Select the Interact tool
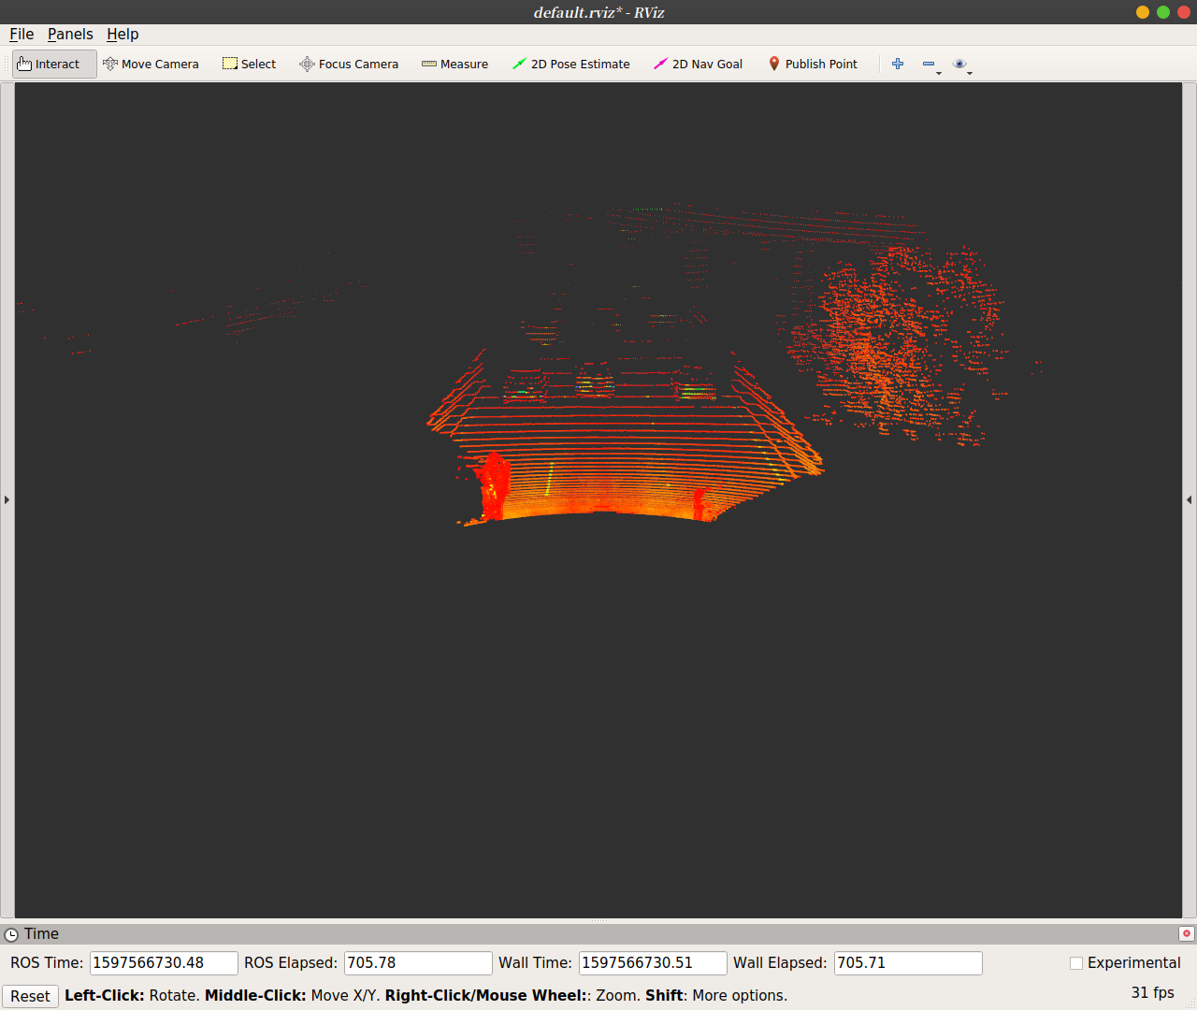Screen dimensions: 1197x1010 (54, 64)
